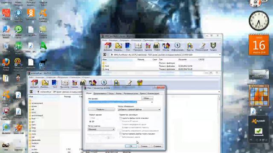Screen dimensions: 273x153
Task: Click Найти binoculars icon in Rusifikator window
Action: pos(157,47)
